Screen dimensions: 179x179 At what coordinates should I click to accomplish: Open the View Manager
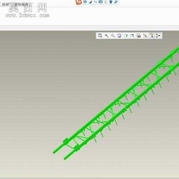click(139, 35)
